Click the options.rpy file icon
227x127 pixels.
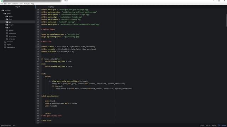[7, 33]
